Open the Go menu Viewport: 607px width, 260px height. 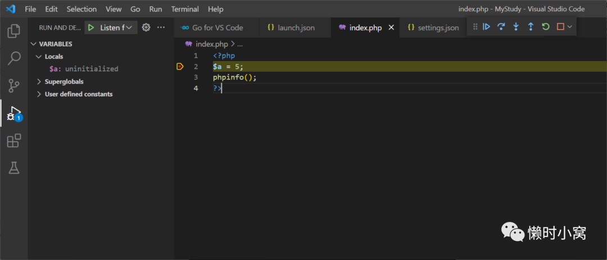pos(135,9)
